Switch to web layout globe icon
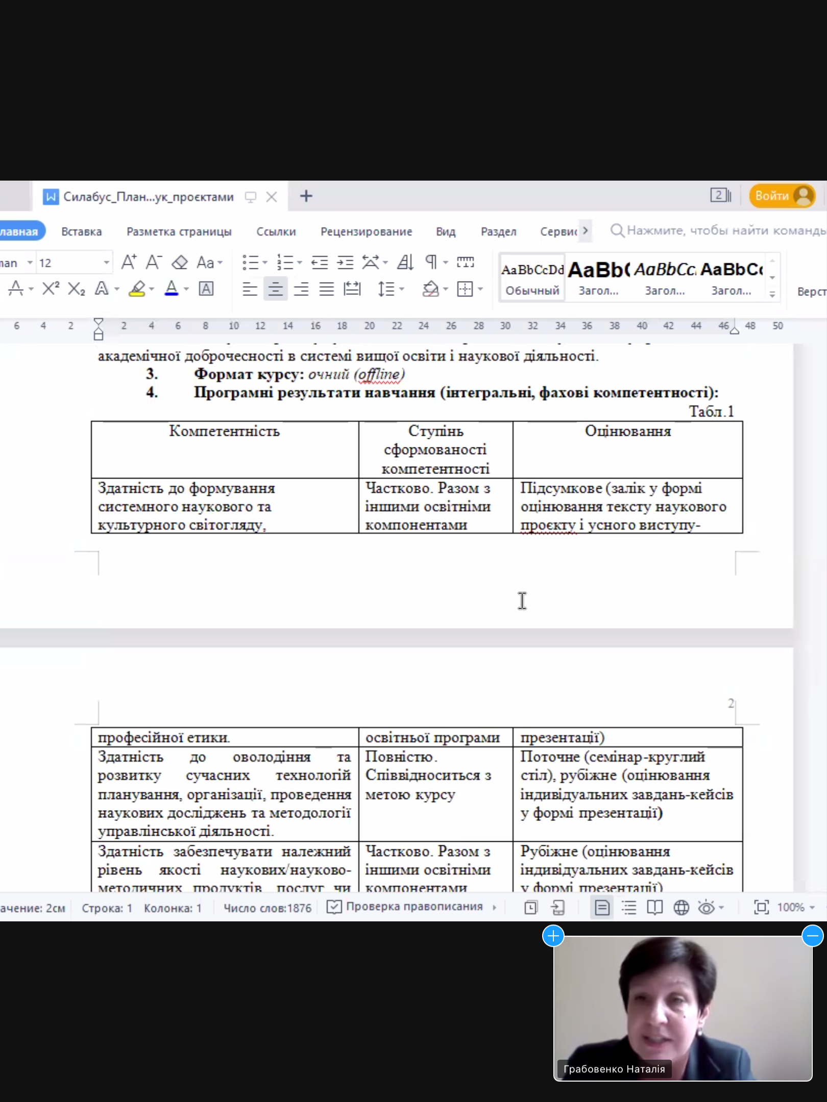Viewport: 827px width, 1102px height. coord(681,908)
